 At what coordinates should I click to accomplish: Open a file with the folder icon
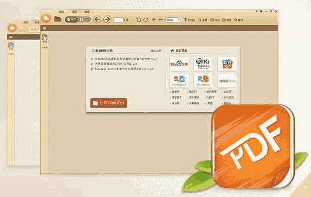pos(58,19)
